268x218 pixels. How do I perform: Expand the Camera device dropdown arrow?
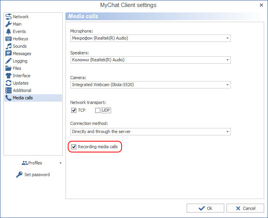(227, 85)
